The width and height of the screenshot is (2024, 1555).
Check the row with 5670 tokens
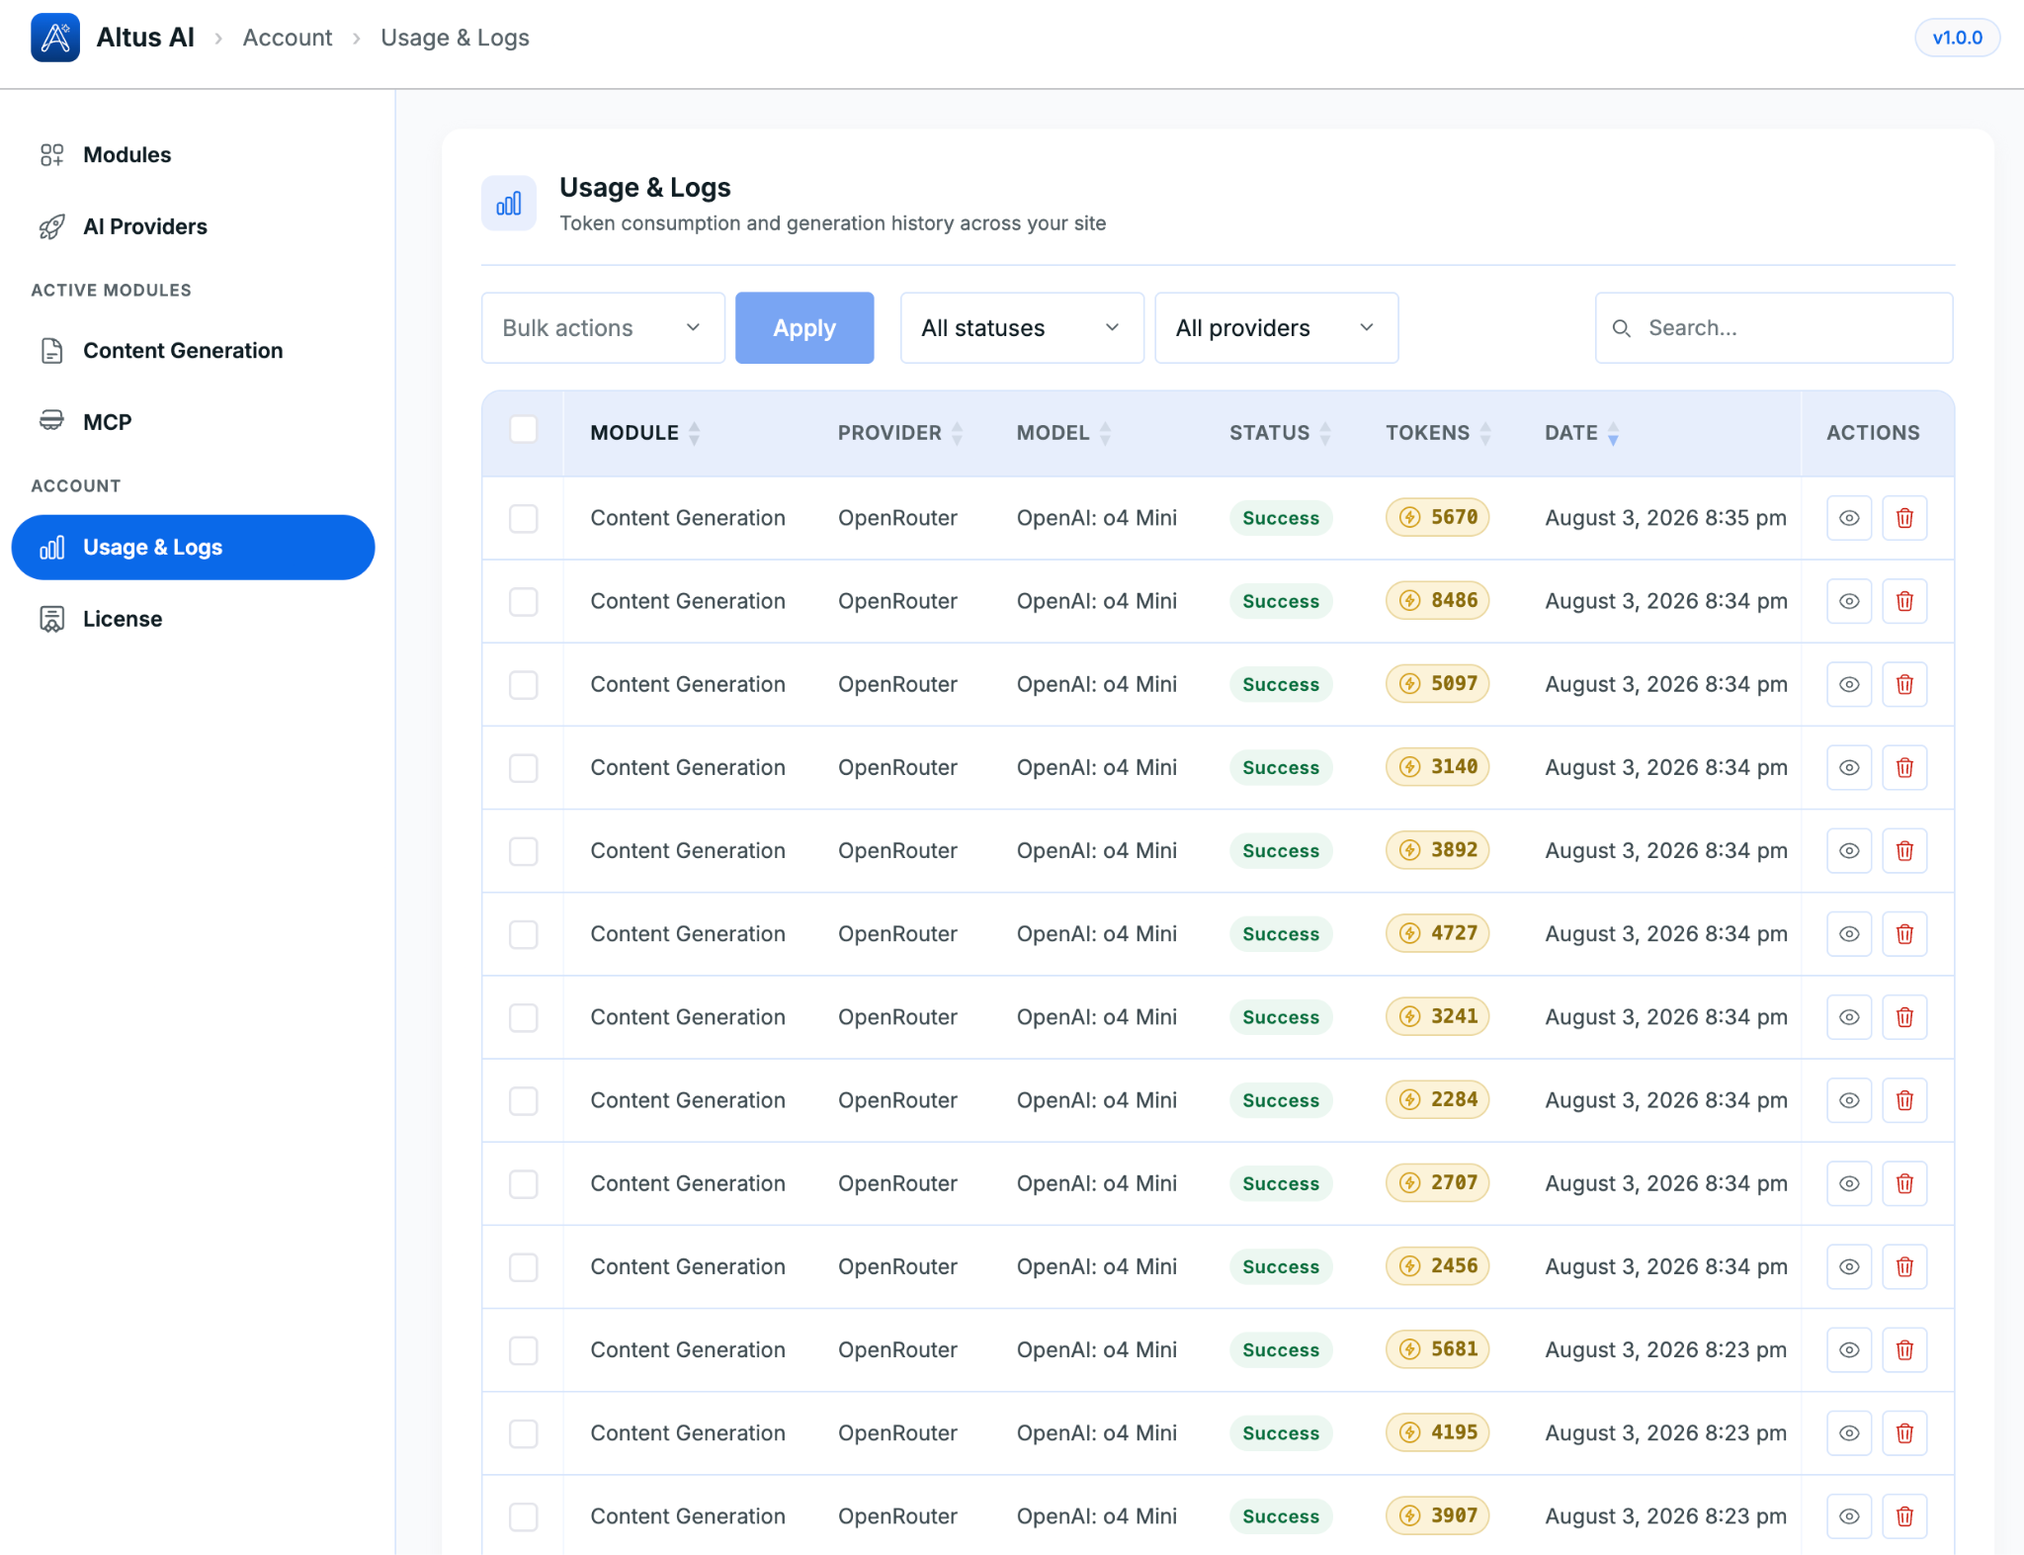click(523, 519)
